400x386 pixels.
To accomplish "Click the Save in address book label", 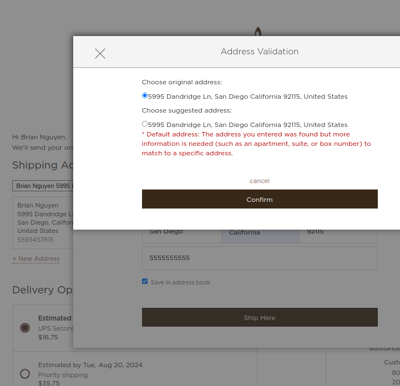I will (x=180, y=282).
